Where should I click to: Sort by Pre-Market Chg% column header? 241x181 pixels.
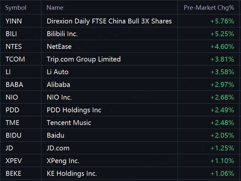click(209, 8)
